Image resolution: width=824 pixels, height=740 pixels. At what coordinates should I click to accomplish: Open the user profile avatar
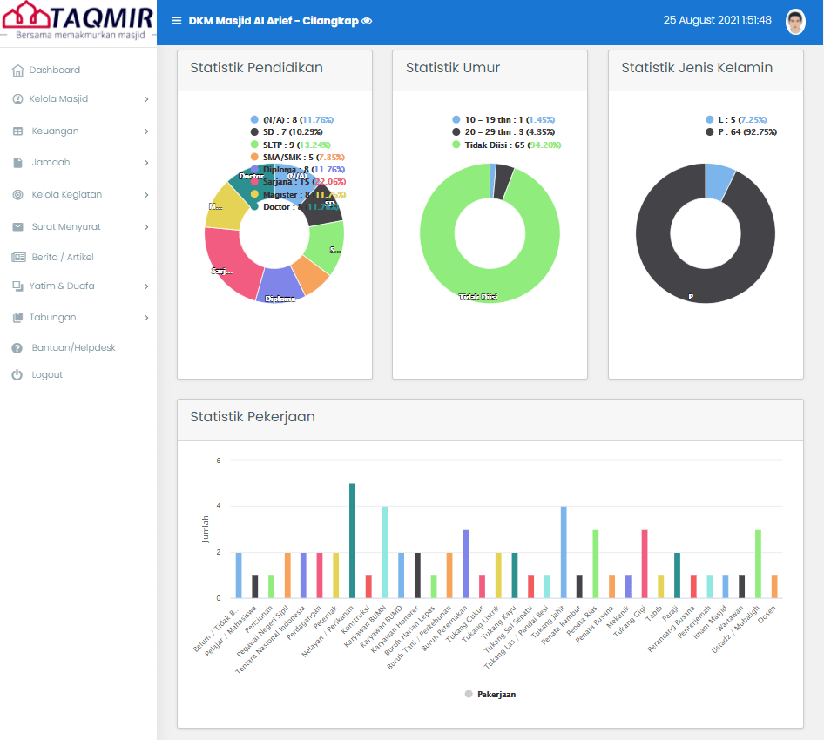point(794,22)
